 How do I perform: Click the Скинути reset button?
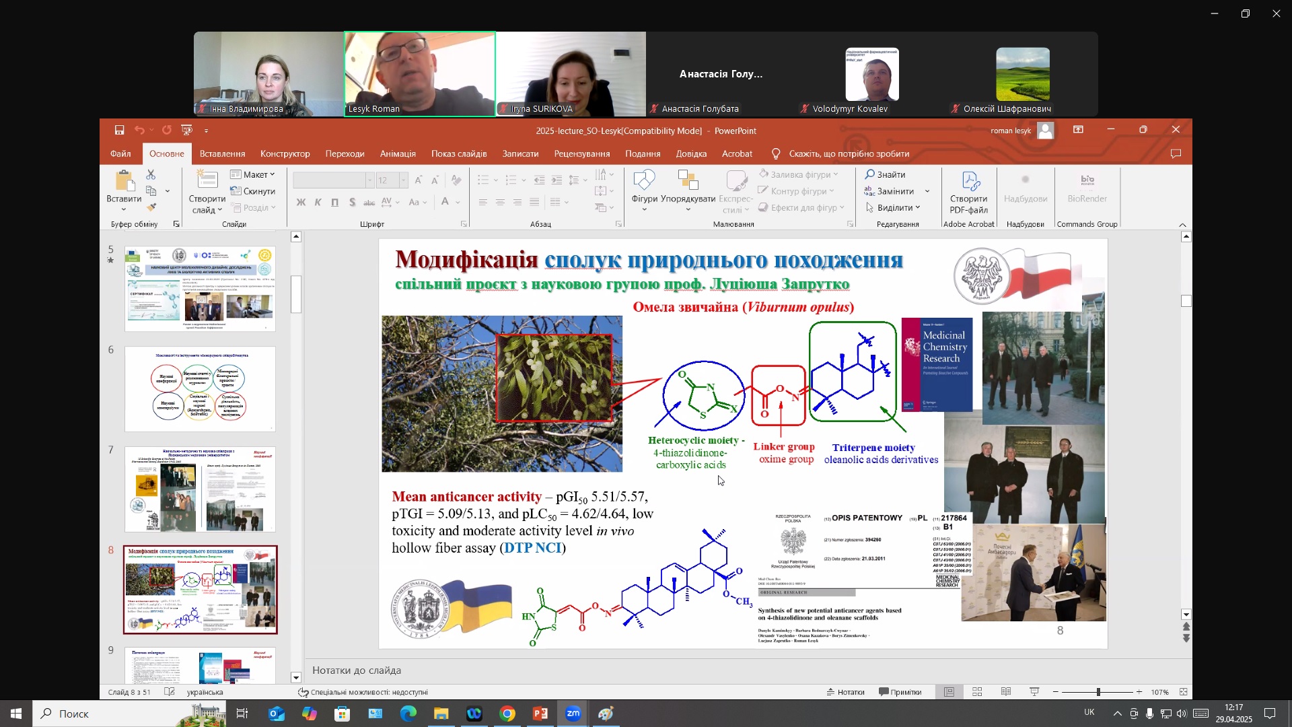[252, 191]
